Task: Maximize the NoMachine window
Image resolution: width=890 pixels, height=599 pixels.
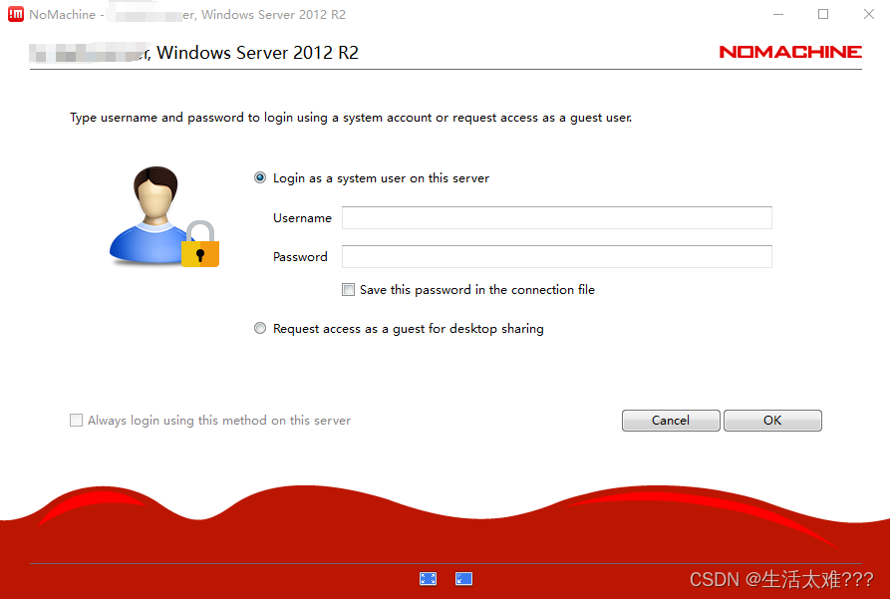Action: pos(823,14)
